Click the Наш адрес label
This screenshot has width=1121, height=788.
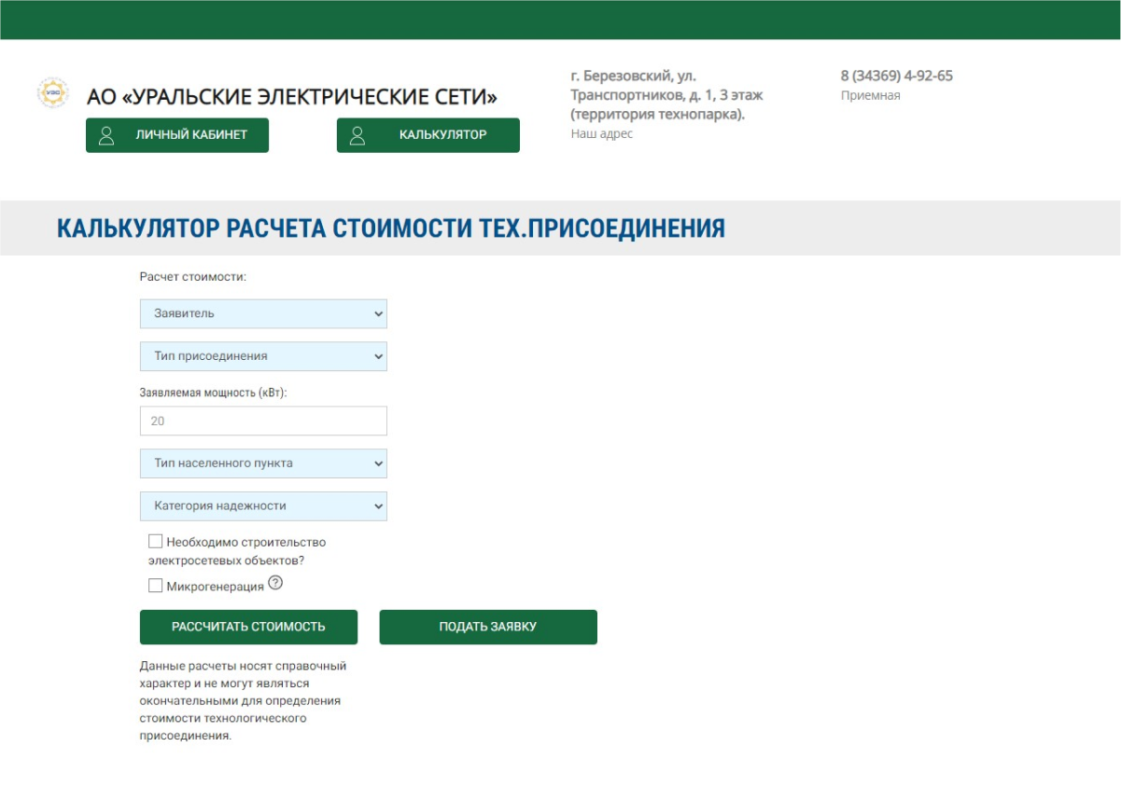tap(602, 134)
